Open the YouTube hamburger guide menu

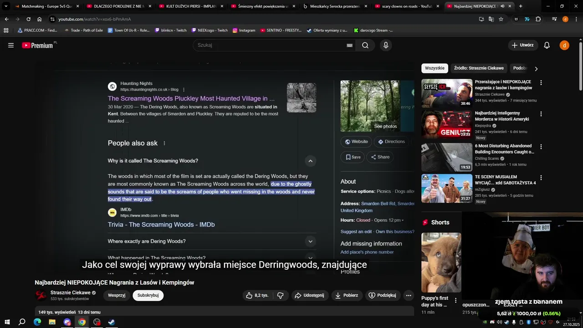click(11, 45)
